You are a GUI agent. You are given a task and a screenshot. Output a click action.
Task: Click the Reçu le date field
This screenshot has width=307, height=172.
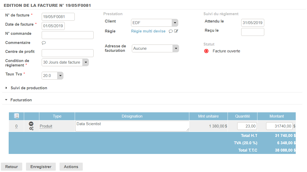tap(252, 32)
